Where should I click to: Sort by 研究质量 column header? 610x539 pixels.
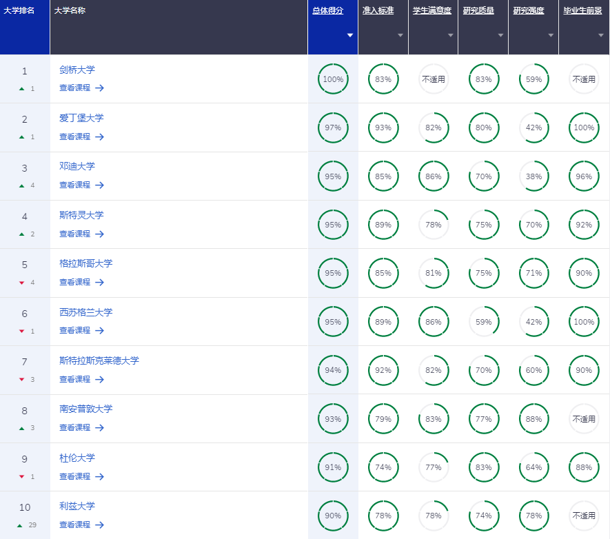[x=478, y=10]
